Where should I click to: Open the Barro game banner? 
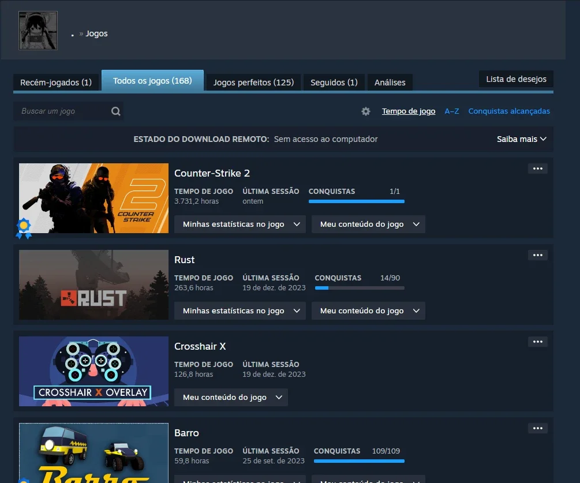[x=93, y=453]
